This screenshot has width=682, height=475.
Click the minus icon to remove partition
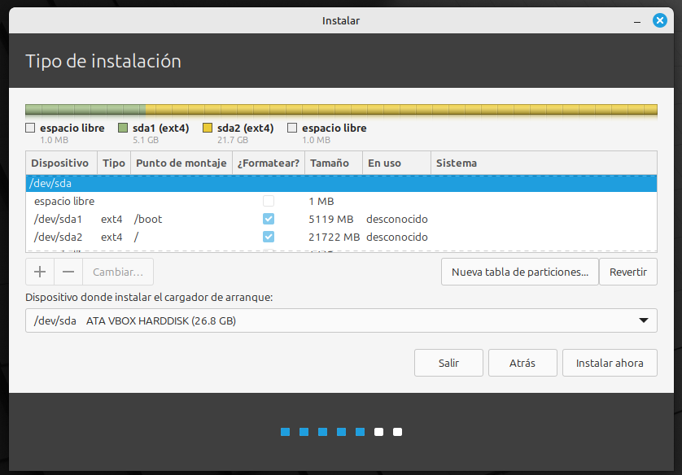(x=68, y=272)
